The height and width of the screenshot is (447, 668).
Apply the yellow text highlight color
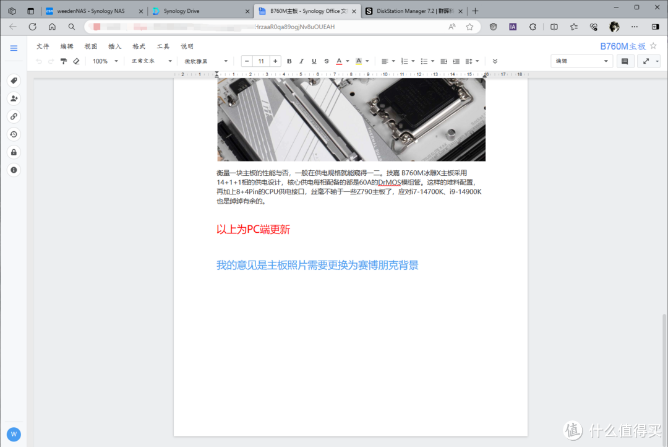click(359, 61)
